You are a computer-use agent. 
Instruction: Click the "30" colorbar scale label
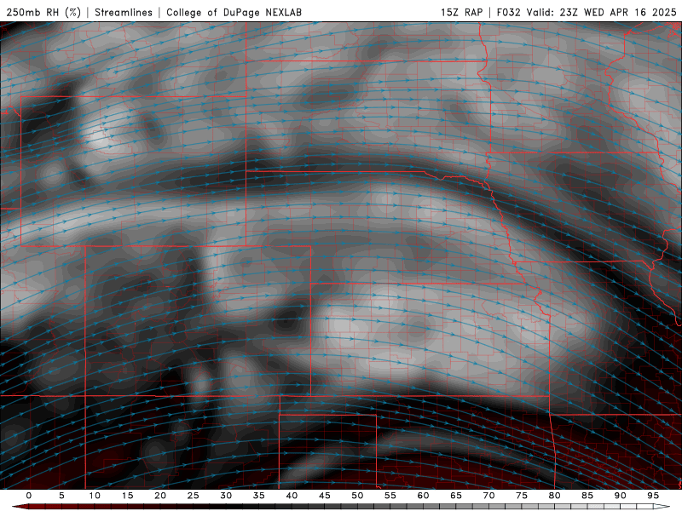click(x=226, y=496)
